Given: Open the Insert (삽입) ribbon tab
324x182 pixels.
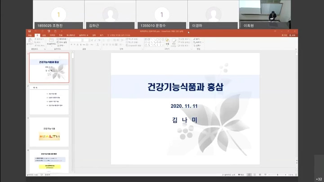Looking at the screenshot, I should tap(44, 35).
